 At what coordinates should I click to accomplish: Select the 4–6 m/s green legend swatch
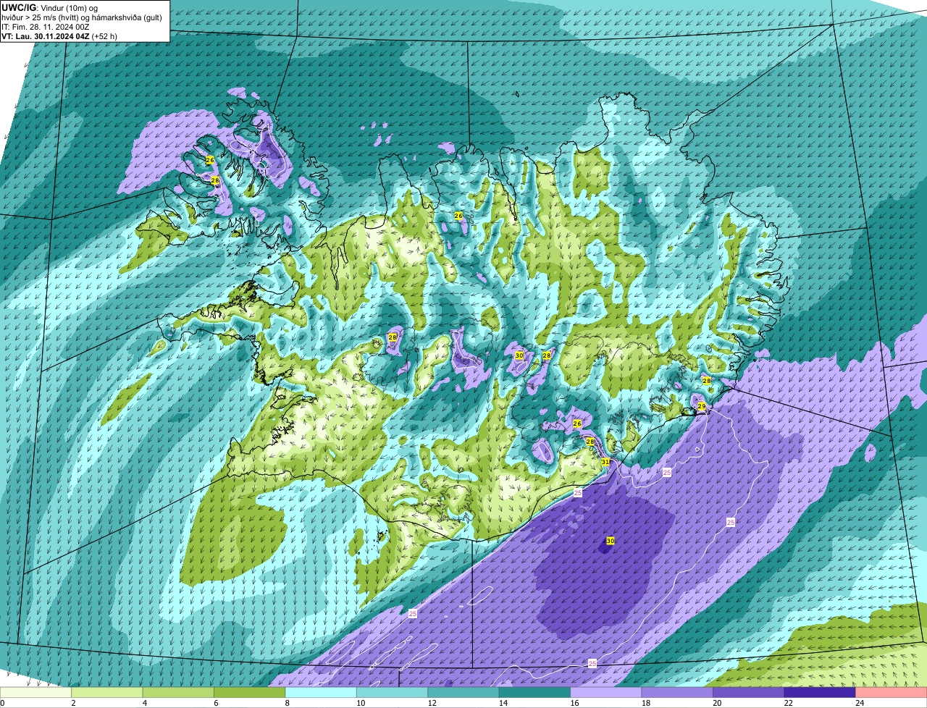pyautogui.click(x=179, y=693)
